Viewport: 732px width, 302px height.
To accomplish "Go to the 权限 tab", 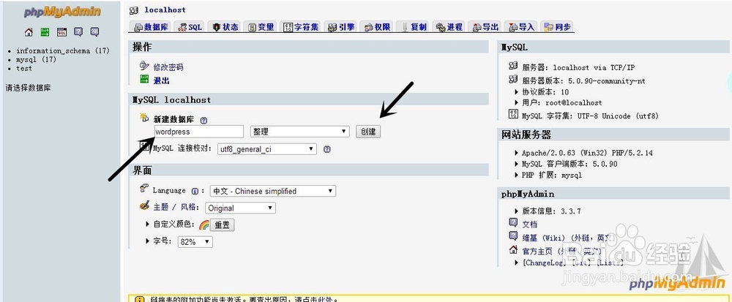I will [x=378, y=27].
